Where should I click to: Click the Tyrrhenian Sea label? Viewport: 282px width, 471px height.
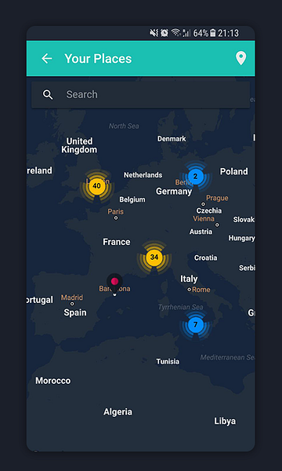pyautogui.click(x=180, y=307)
